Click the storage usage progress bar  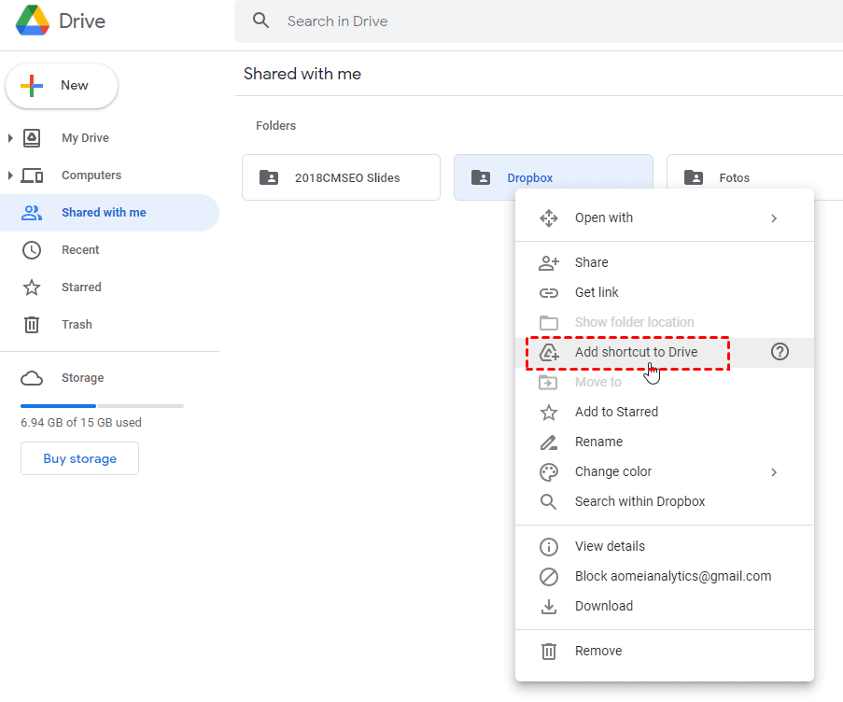coord(102,405)
